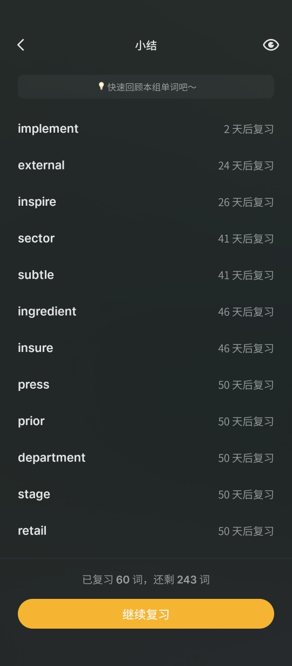Select the word insure
The width and height of the screenshot is (292, 666).
[36, 348]
